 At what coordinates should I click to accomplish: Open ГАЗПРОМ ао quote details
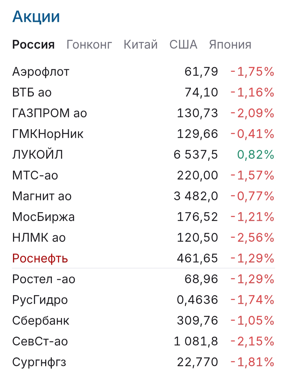click(50, 113)
